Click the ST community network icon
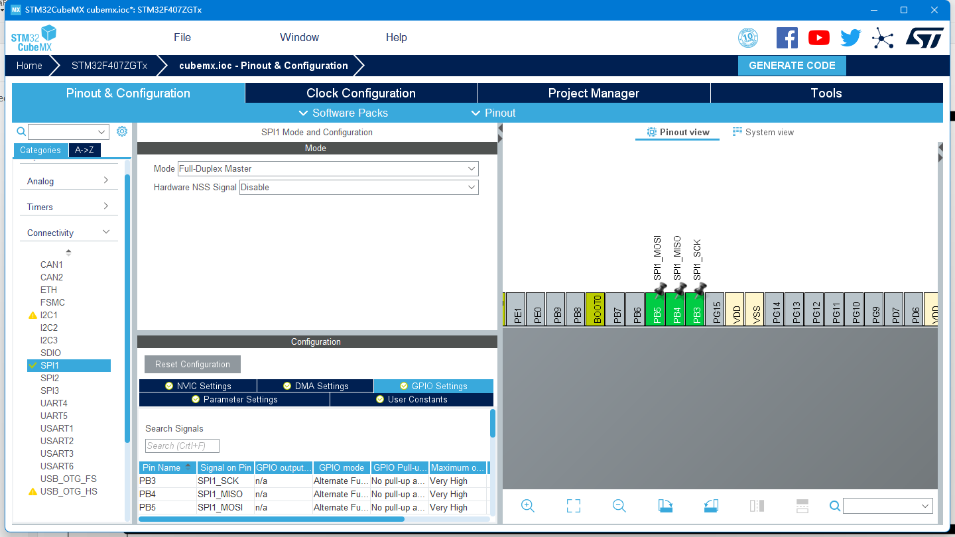 883,38
